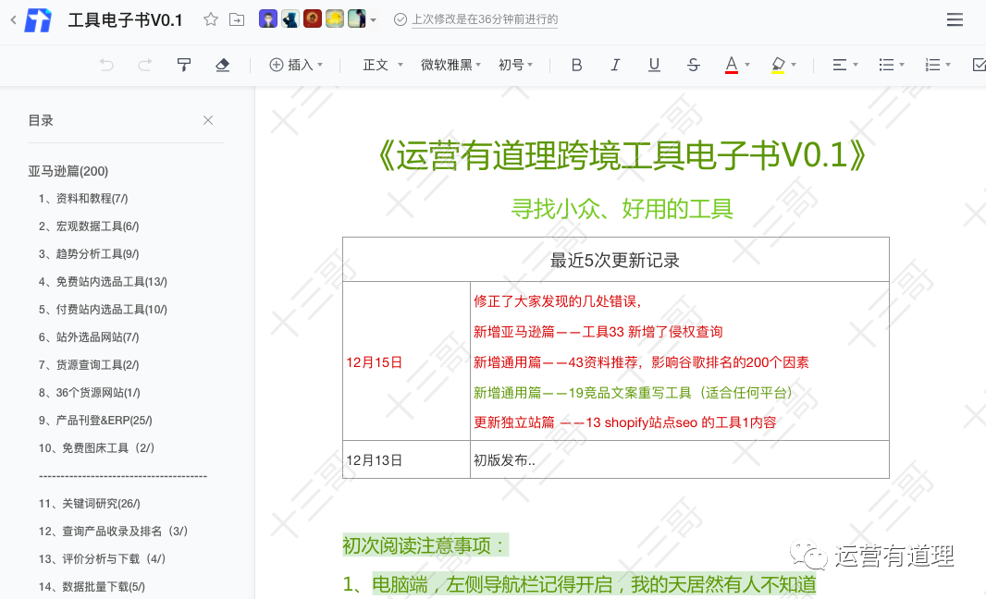Open the 插入 insert menu
Image resolution: width=986 pixels, height=599 pixels.
pos(296,65)
